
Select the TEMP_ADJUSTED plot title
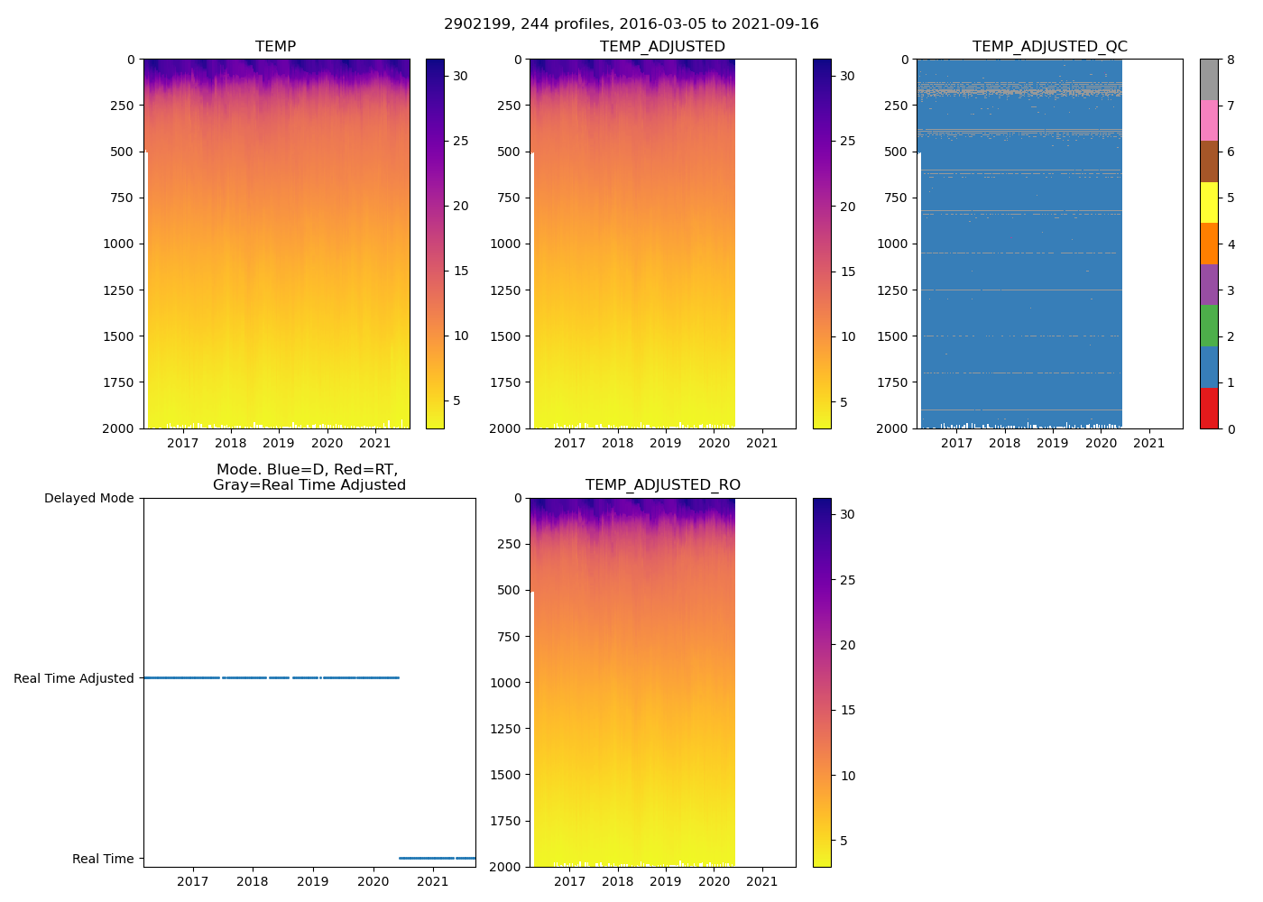662,47
